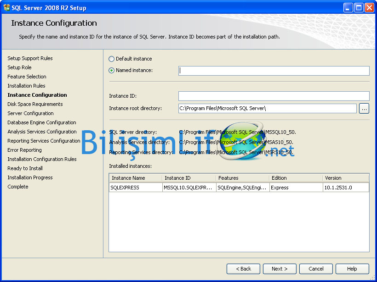Click the Version column header
Image resolution: width=377 pixels, height=282 pixels.
point(346,178)
